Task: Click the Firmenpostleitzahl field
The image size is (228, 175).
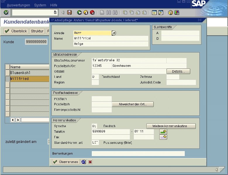Action: point(102,110)
